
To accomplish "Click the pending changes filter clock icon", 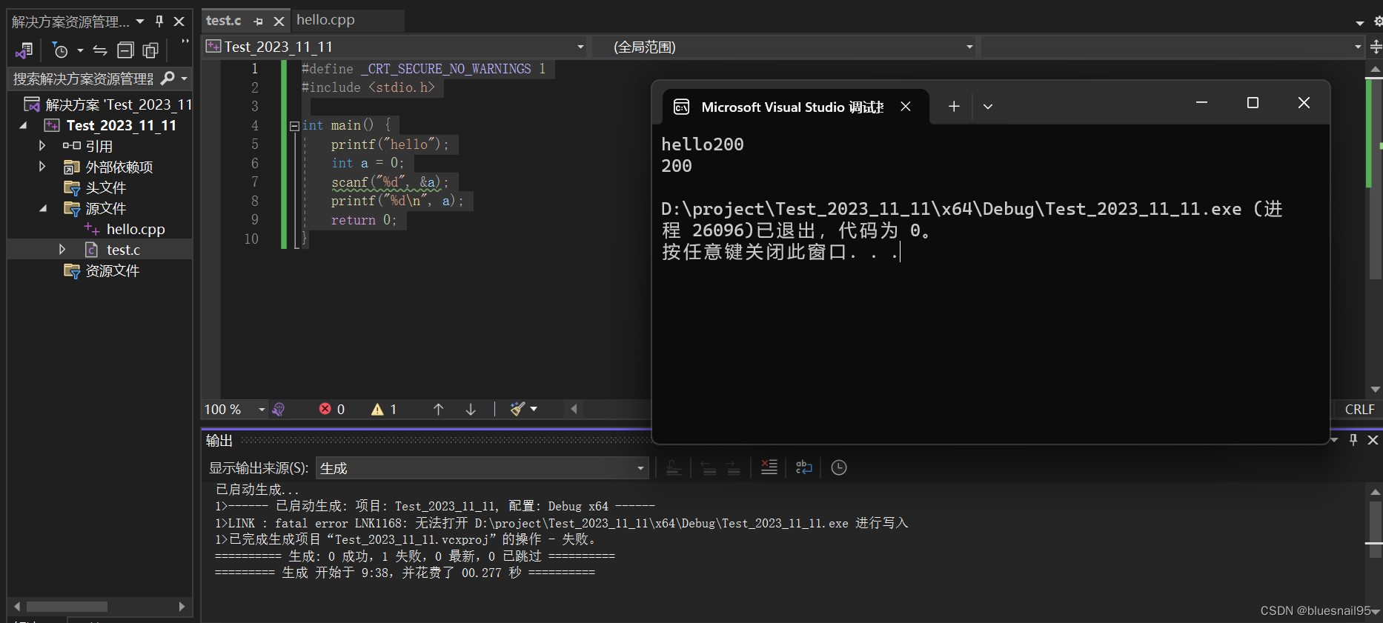I will tap(60, 50).
